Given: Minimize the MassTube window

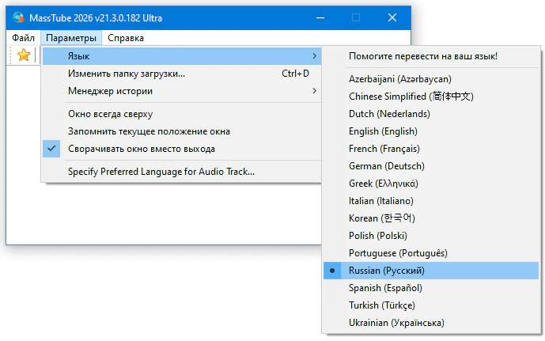Looking at the screenshot, I should pyautogui.click(x=319, y=17).
